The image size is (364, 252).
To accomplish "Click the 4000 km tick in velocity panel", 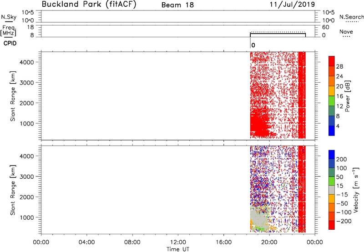I will pos(27,156).
